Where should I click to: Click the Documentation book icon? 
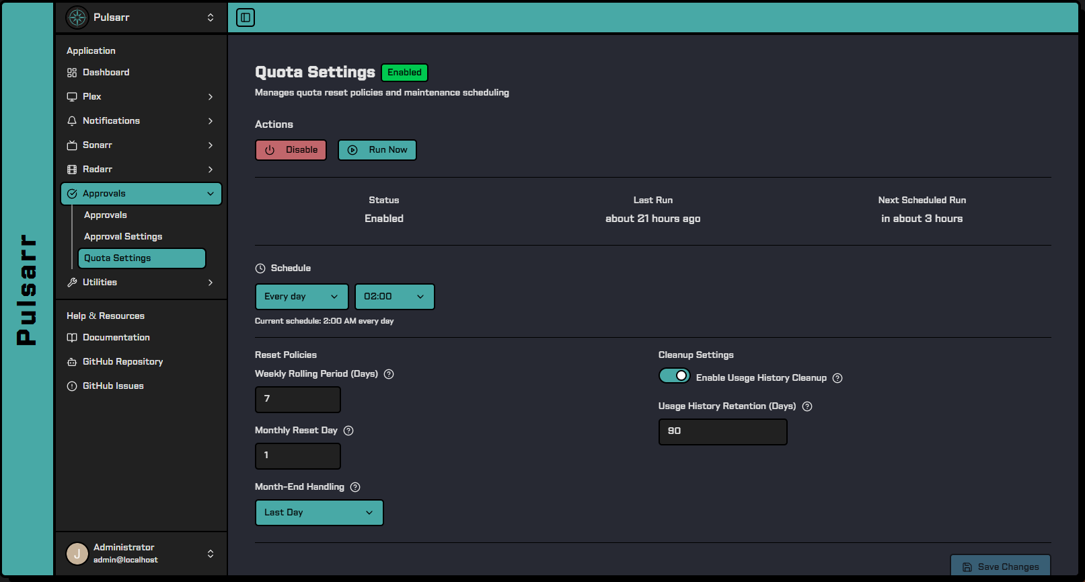(72, 338)
